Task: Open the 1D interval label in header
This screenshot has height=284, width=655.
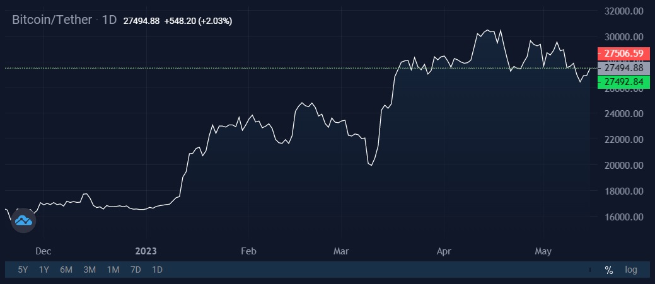Action: coord(109,20)
